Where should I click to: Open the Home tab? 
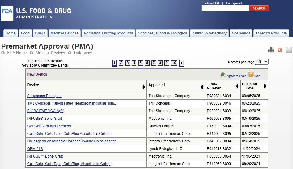click(11, 33)
